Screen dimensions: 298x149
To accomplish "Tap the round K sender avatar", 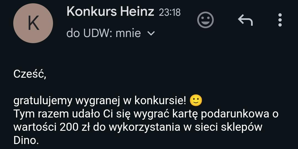I will pyautogui.click(x=33, y=23).
